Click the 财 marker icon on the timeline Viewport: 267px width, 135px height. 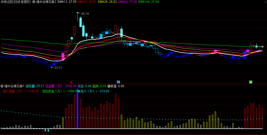pos(118,82)
